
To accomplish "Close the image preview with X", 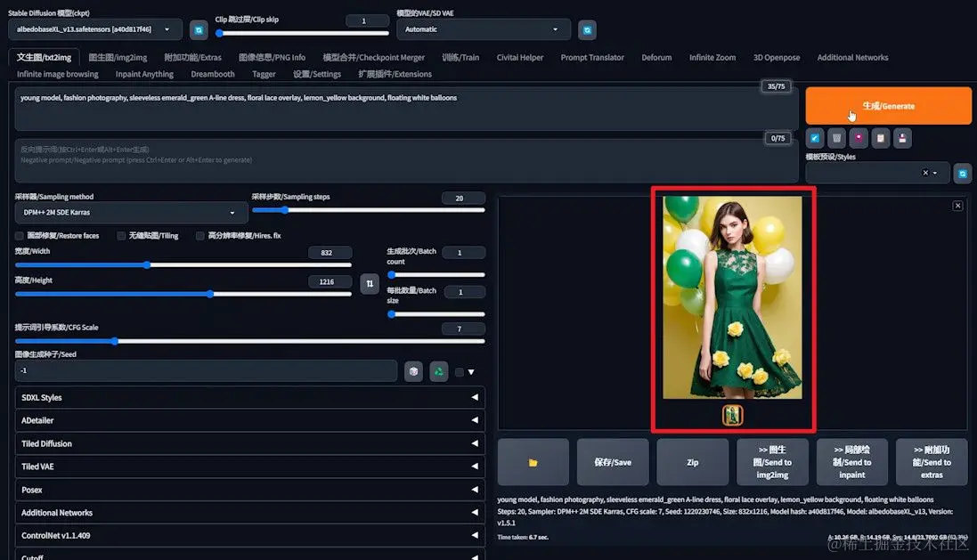I will [x=957, y=206].
